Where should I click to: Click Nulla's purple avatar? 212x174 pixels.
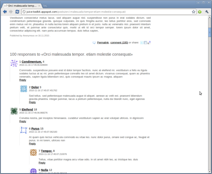point(33,171)
